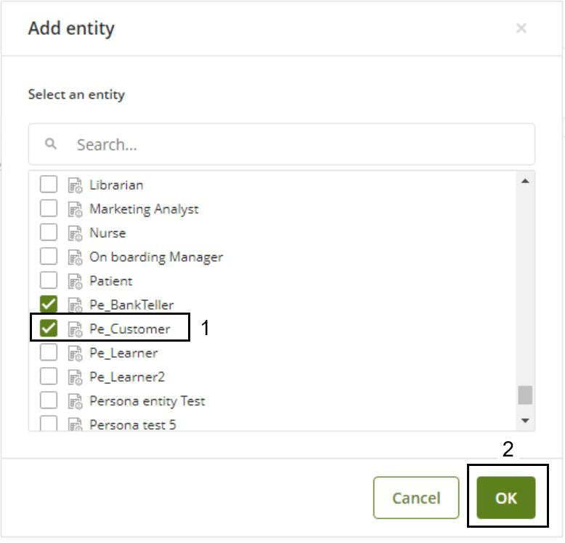Screen dimensions: 565x543
Task: Click the On boarding Manager entity icon
Action: pyautogui.click(x=76, y=258)
